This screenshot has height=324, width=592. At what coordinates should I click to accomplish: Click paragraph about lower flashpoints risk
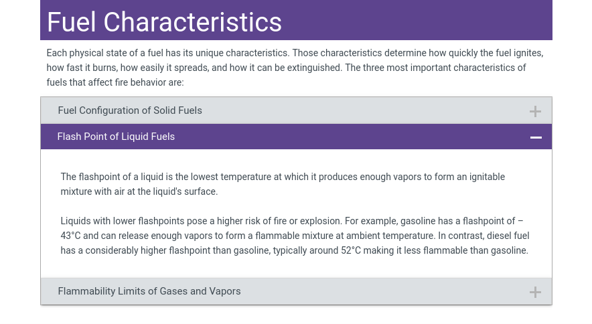(295, 236)
